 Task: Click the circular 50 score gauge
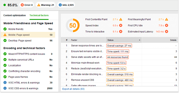tap(72, 25)
